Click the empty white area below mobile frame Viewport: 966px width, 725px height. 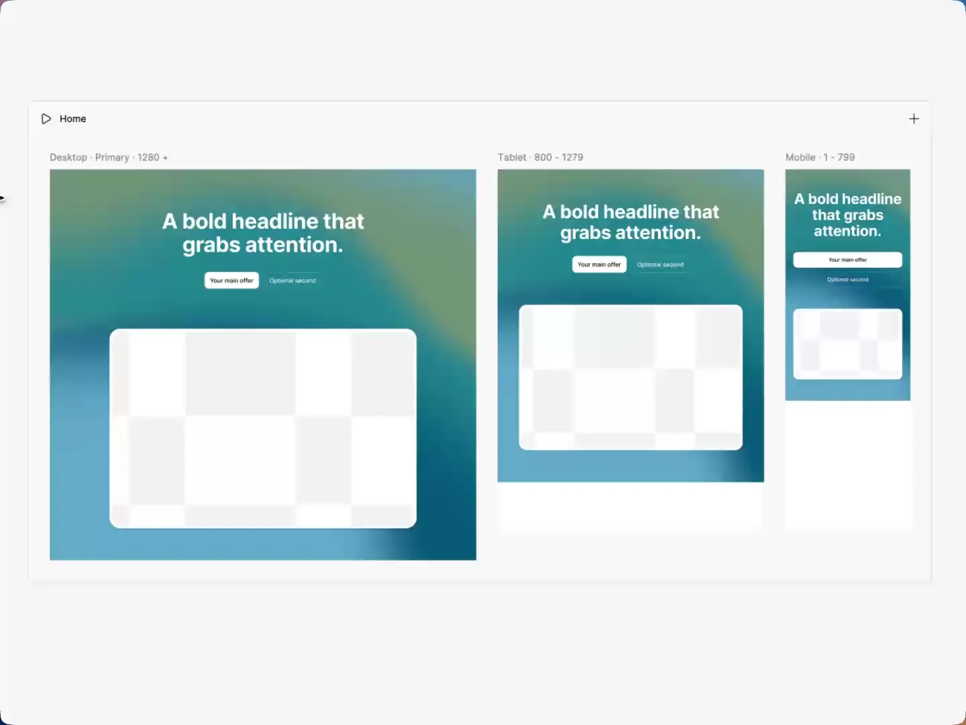click(x=848, y=465)
